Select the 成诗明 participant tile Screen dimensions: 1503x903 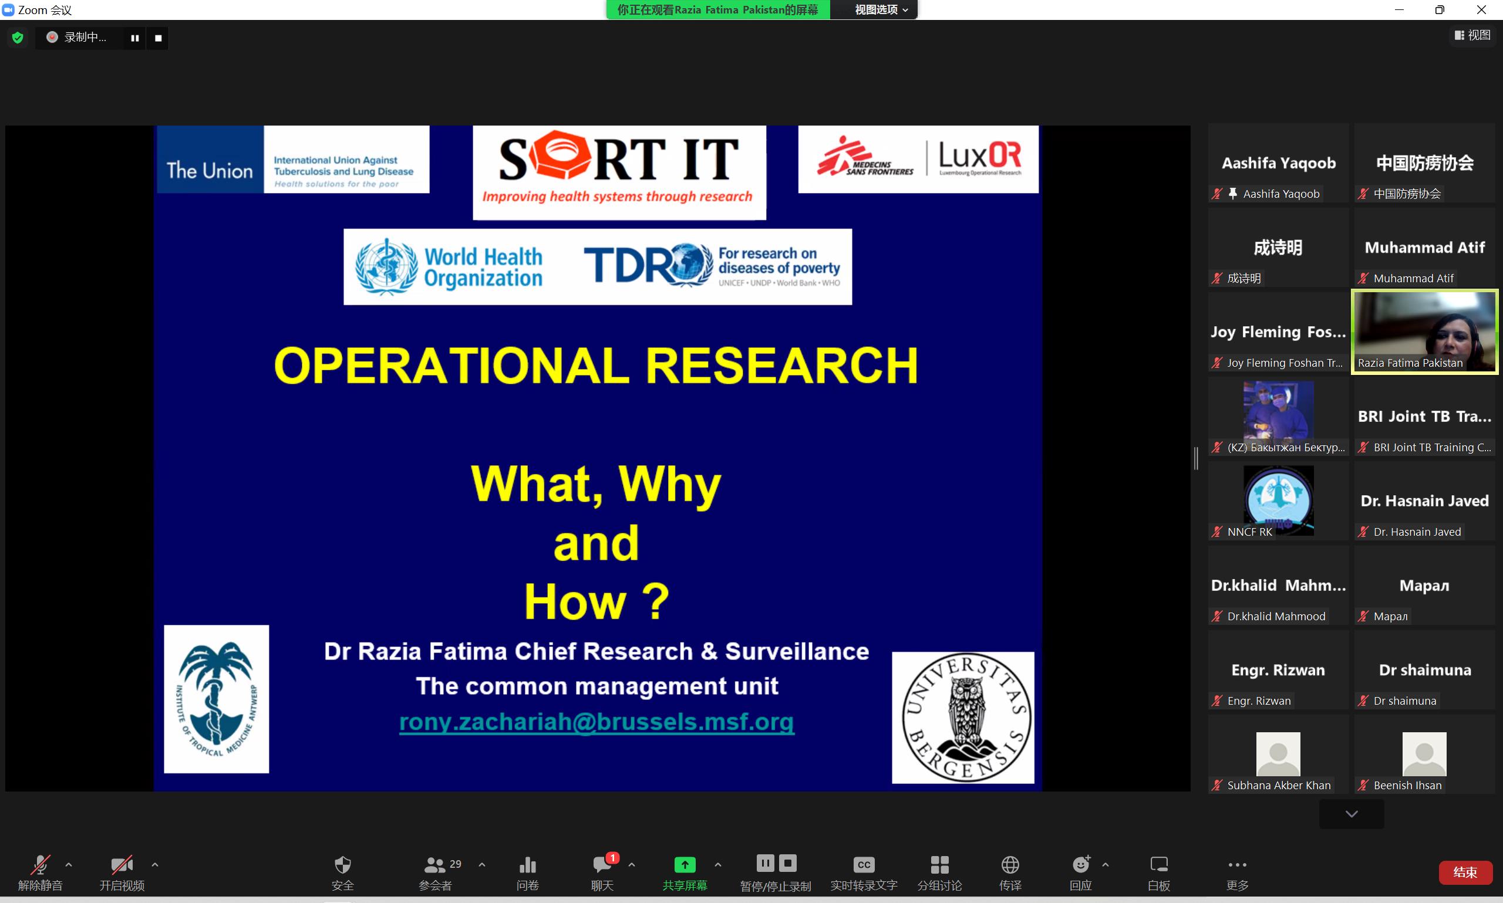[x=1278, y=248]
